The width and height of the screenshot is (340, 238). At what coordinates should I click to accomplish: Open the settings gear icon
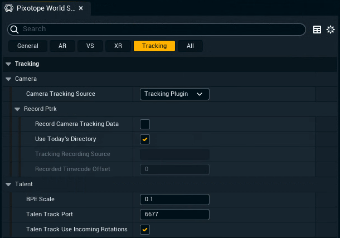click(331, 30)
